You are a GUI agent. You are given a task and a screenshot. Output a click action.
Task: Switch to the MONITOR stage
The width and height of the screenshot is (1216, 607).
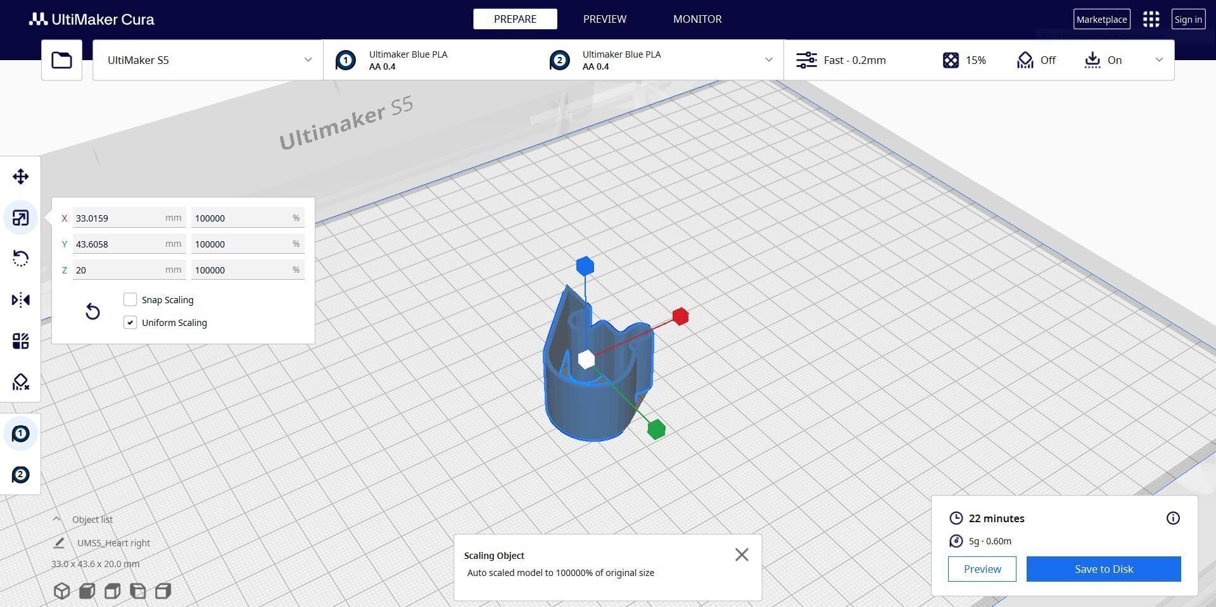697,19
